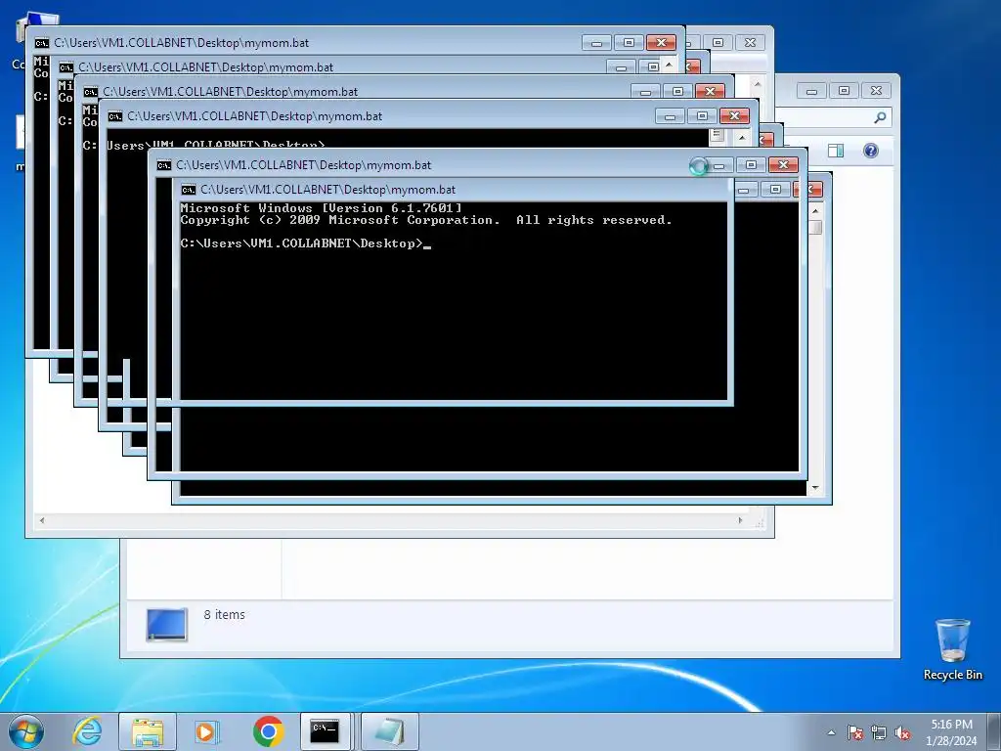Maximize the Explorer window
The image size is (1001, 751).
[844, 91]
